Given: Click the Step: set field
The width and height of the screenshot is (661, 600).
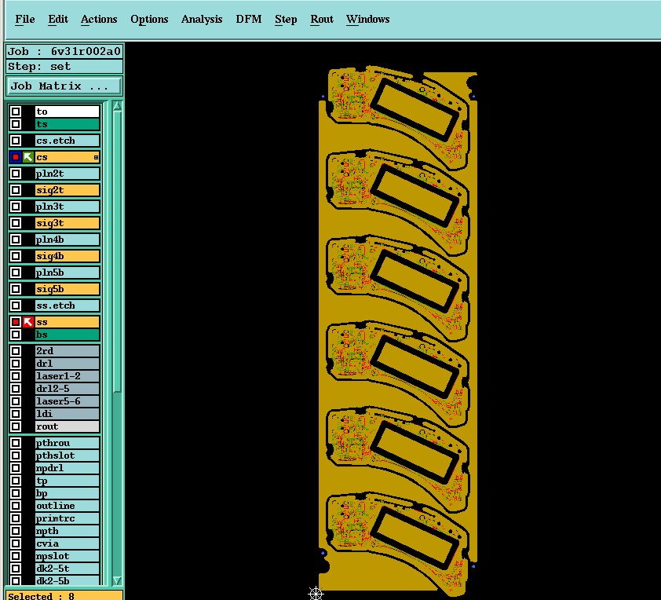Looking at the screenshot, I should [64, 67].
